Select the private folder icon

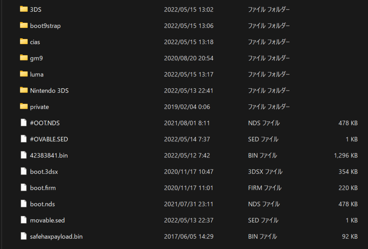(24, 106)
